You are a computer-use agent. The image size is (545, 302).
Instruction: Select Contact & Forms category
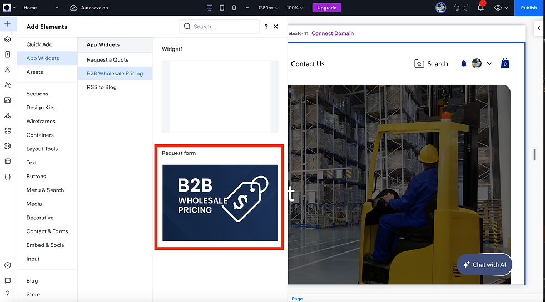[47, 231]
